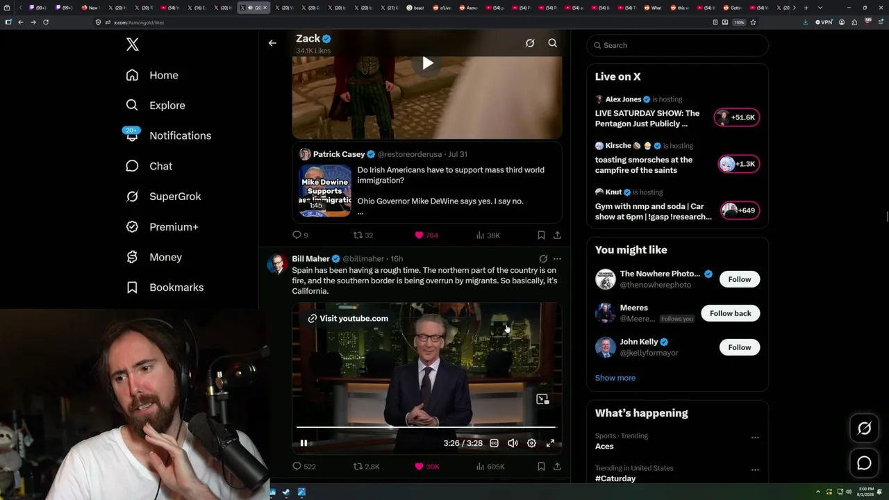Join Alex Jones live show with +51.6K listeners
889x500 pixels.
coord(737,117)
